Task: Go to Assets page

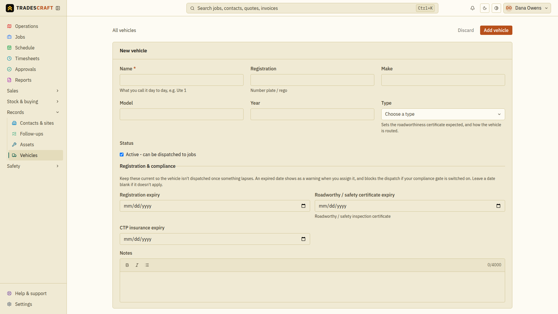Action: (36, 144)
